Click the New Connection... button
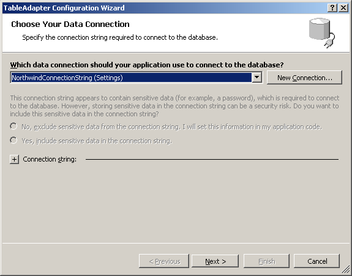 tap(304, 78)
